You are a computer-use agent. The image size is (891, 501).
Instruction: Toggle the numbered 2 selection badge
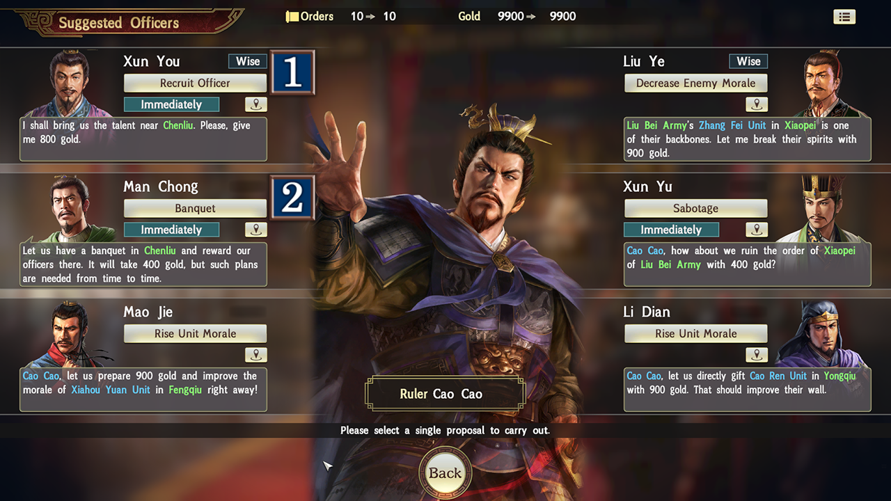point(292,198)
